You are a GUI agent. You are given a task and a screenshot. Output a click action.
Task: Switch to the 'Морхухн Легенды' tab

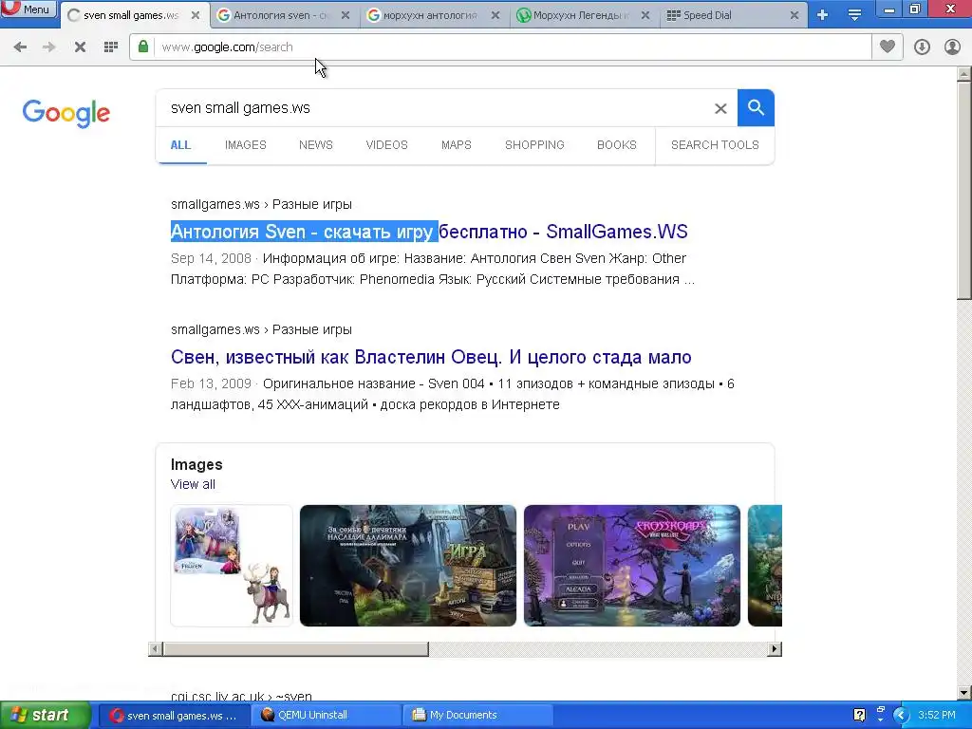click(580, 15)
